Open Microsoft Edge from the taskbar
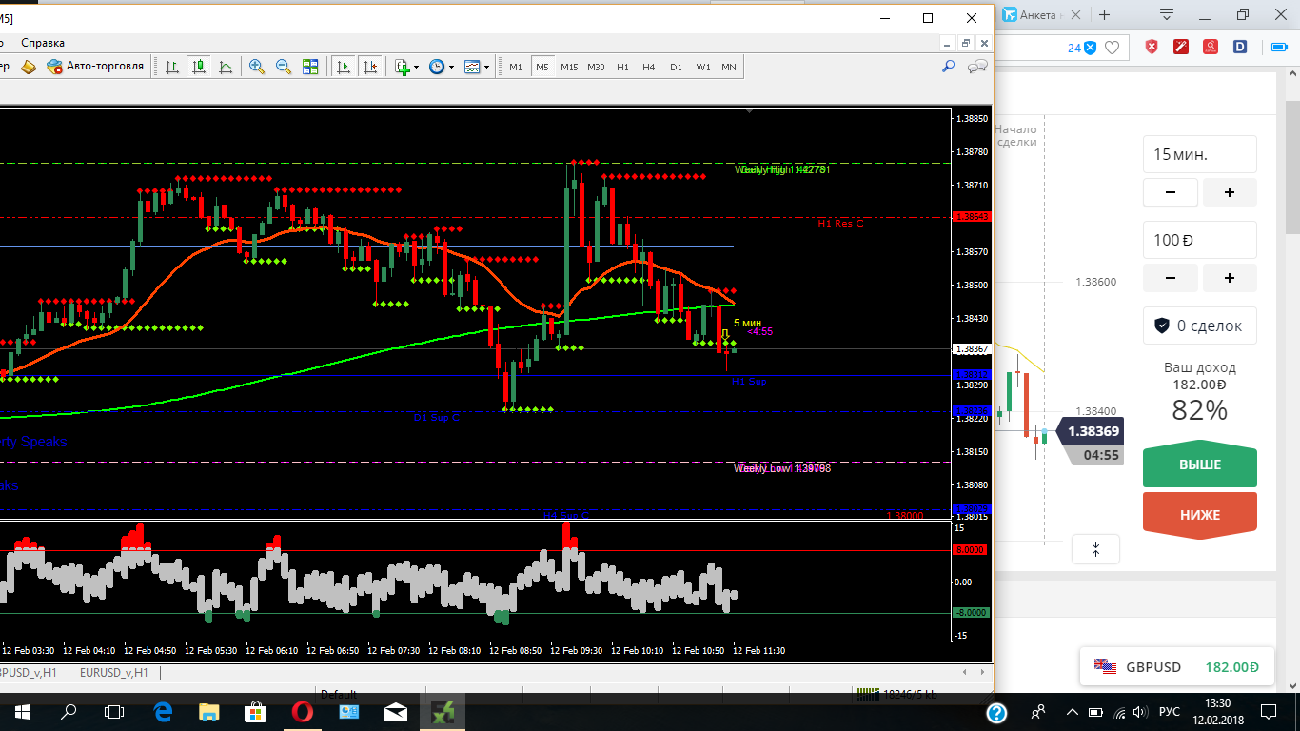This screenshot has width=1300, height=731. coord(162,712)
